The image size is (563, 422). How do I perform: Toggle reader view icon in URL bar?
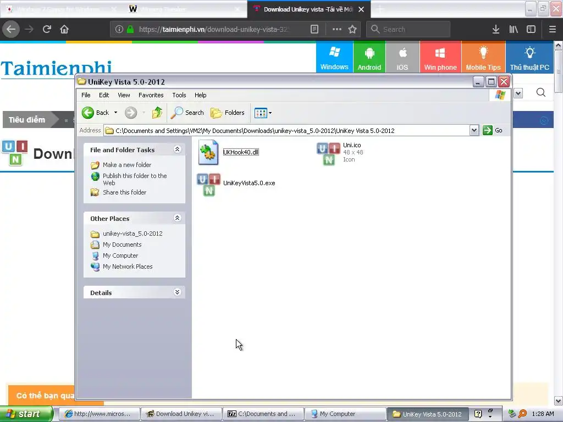314,29
